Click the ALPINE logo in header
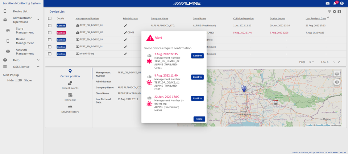 pos(187,3)
